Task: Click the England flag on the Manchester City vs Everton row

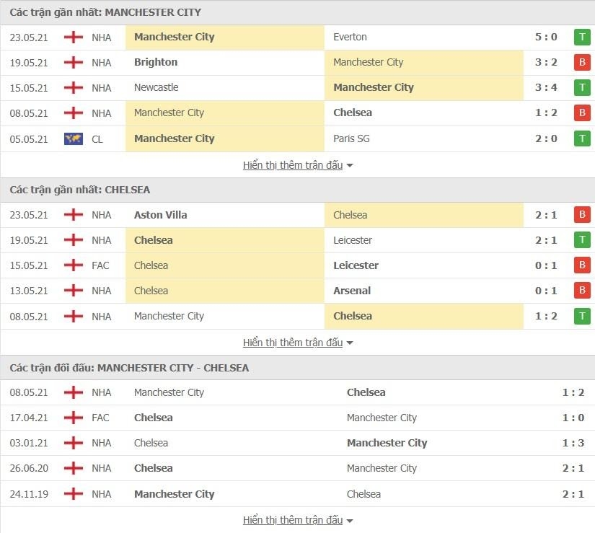Action: [x=74, y=37]
